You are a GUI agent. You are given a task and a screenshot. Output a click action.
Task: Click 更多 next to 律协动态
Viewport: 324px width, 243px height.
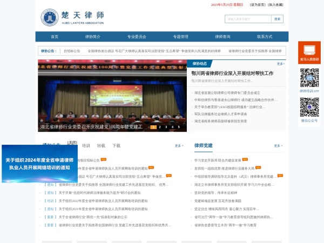281,64
